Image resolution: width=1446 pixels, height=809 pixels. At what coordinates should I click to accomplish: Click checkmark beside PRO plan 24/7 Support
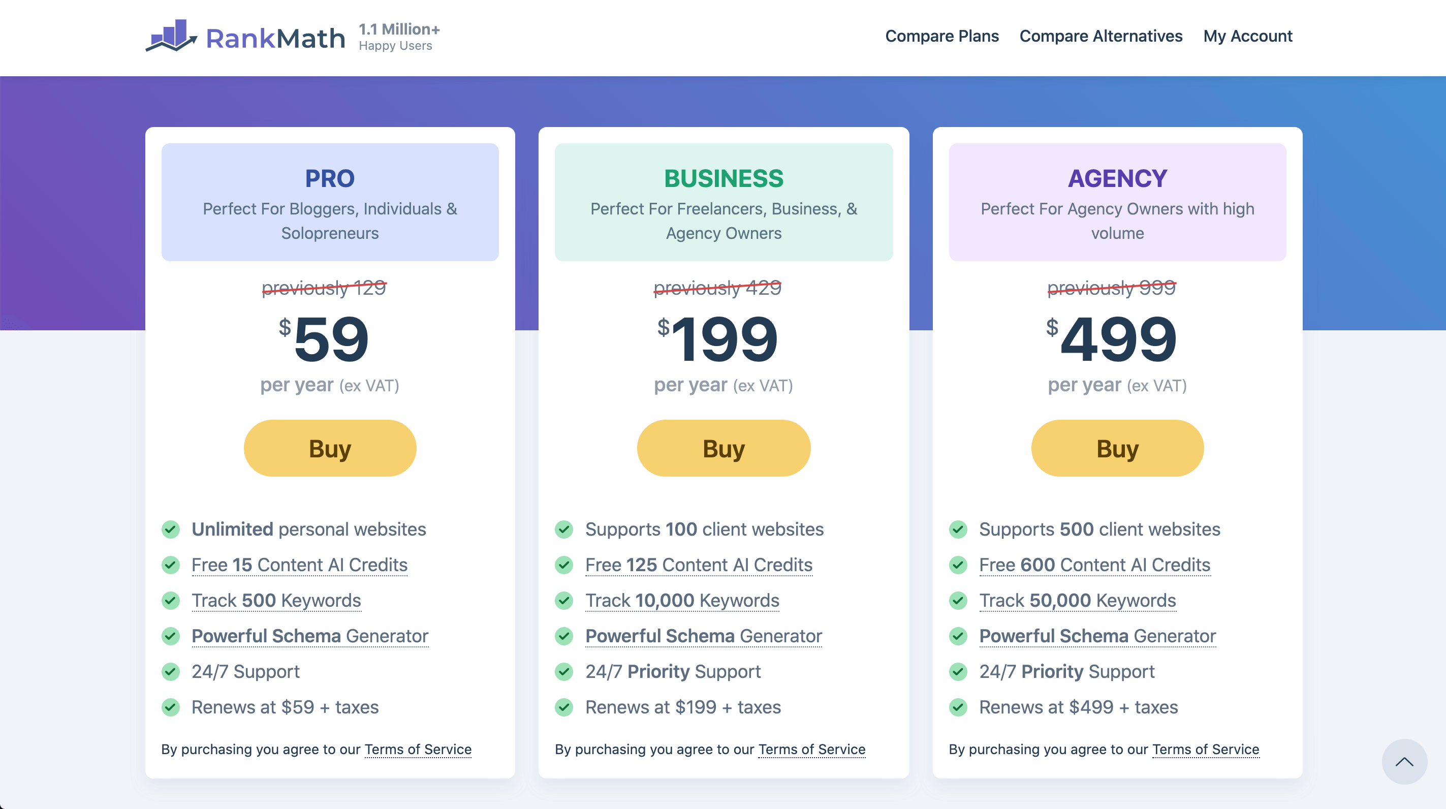(x=171, y=671)
